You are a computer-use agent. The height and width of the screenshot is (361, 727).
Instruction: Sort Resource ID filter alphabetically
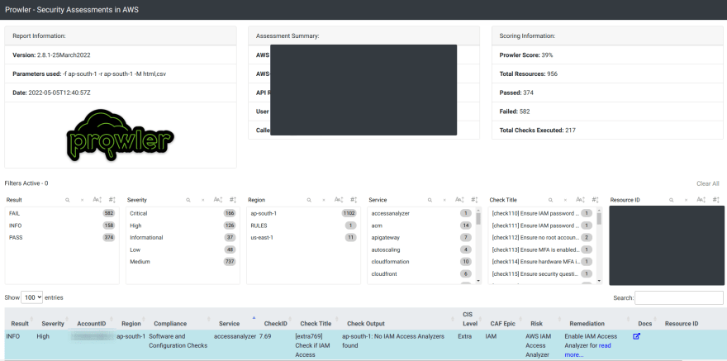click(701, 200)
